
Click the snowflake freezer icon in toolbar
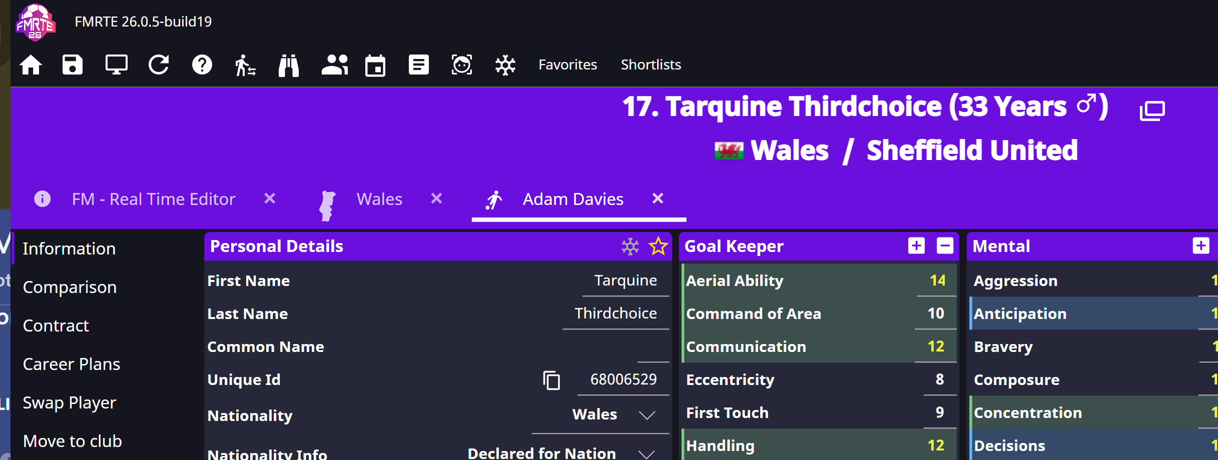tap(505, 65)
